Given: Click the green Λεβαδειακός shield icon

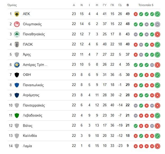Looking at the screenshot, I should [17, 115].
